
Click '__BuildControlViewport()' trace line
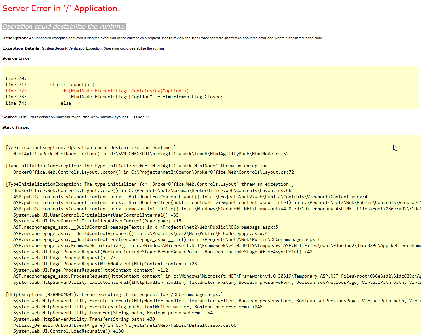(141, 233)
